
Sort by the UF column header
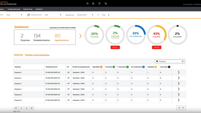point(68,67)
